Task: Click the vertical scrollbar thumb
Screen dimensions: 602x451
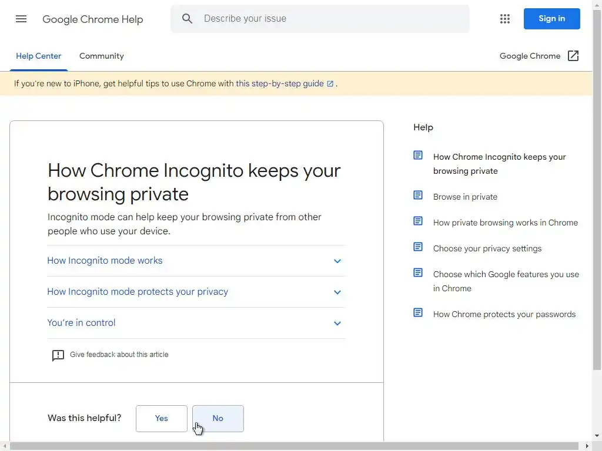Action: coord(597,190)
